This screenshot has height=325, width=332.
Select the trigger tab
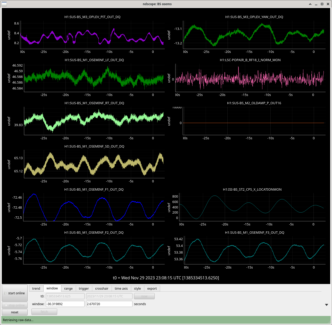[84, 288]
